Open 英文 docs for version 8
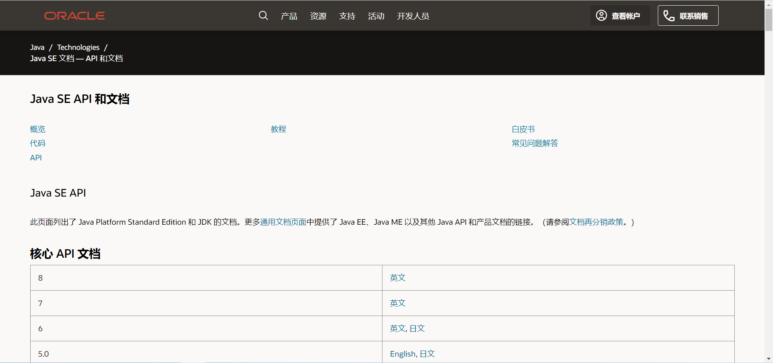 pos(398,278)
